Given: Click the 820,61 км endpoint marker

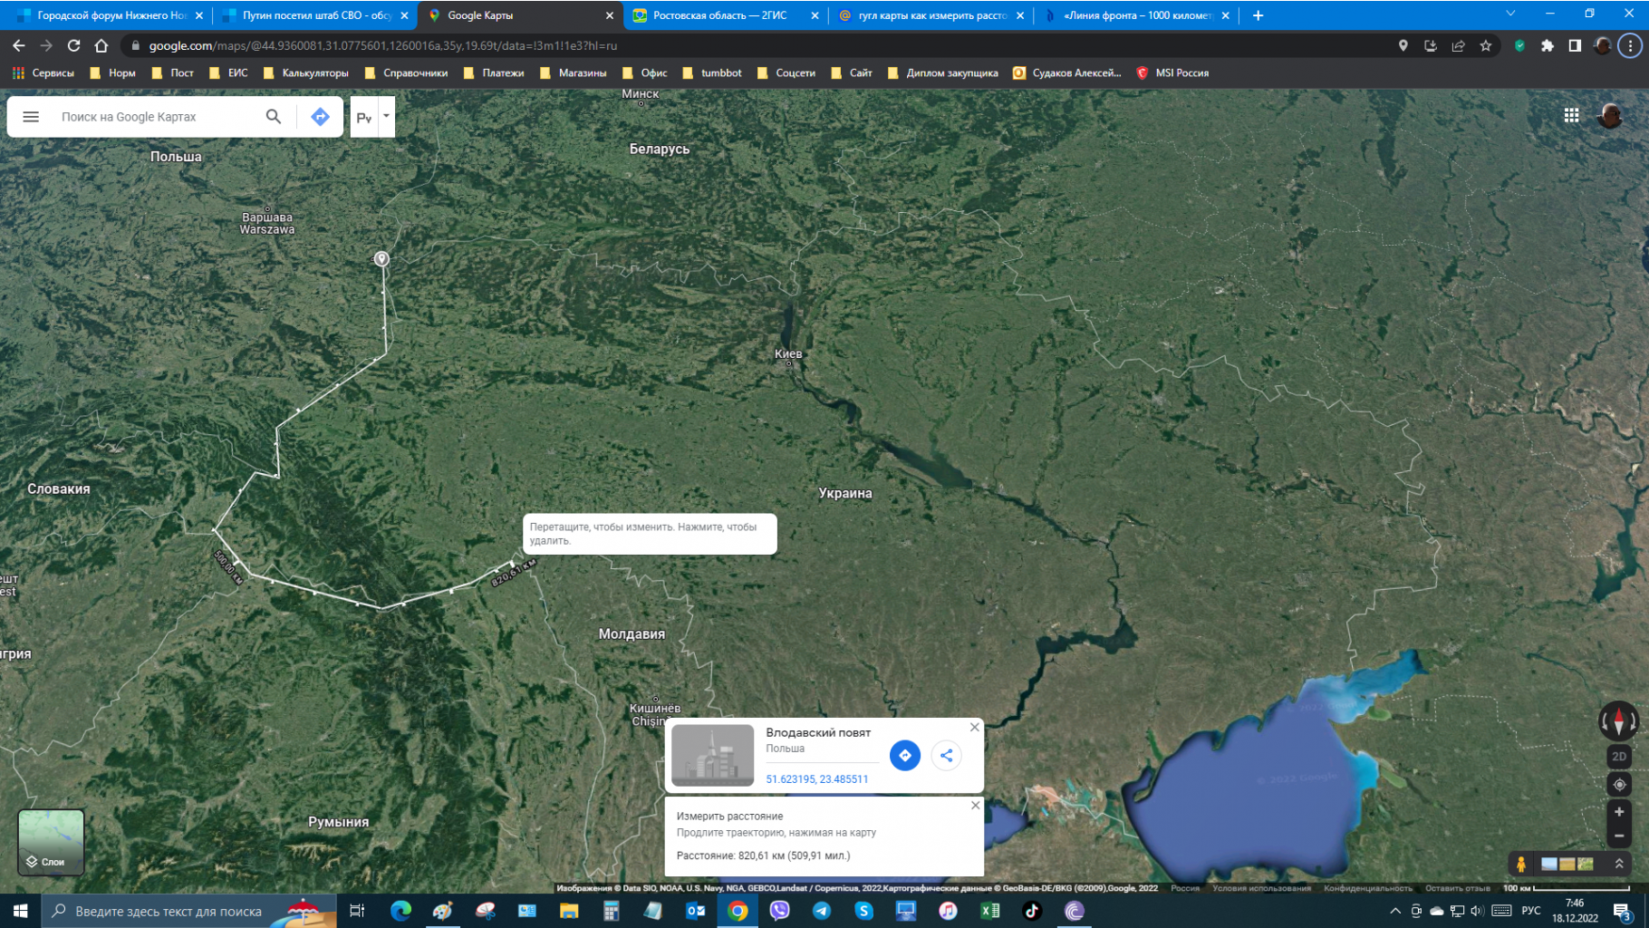Looking at the screenshot, I should pyautogui.click(x=514, y=564).
